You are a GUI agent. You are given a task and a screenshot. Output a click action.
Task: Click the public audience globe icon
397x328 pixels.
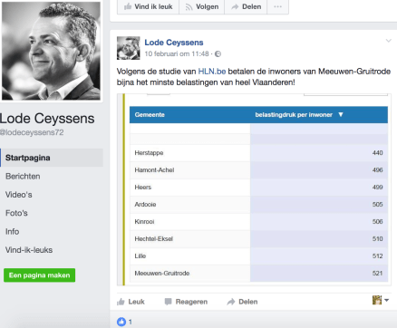pos(218,54)
